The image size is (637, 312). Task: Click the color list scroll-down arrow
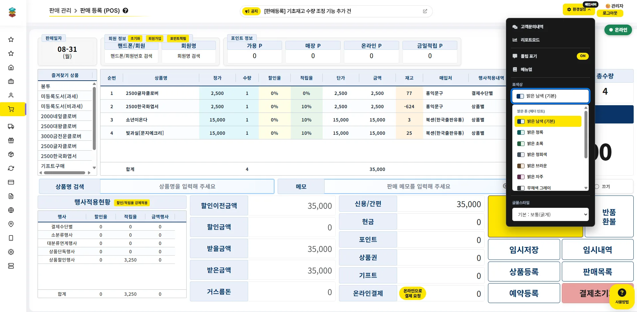pos(586,188)
